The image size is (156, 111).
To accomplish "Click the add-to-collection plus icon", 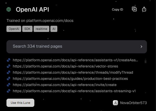I will click(134, 9).
